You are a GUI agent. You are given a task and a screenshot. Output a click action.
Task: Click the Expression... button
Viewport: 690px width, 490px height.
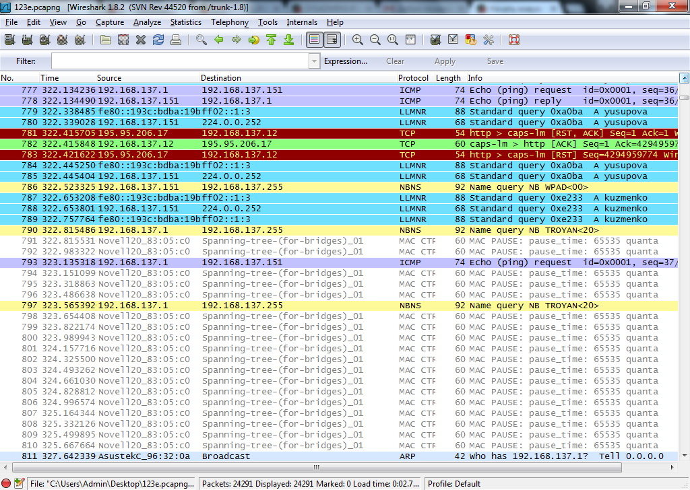pyautogui.click(x=346, y=61)
